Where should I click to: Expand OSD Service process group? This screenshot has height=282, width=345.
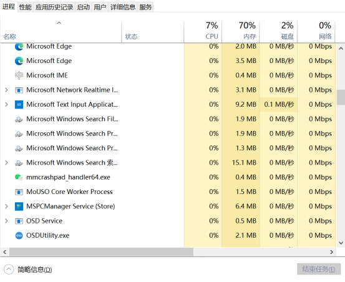(6, 221)
